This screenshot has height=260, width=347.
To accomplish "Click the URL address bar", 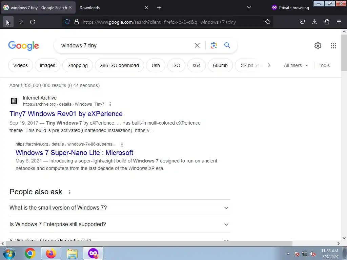I will 168,22.
